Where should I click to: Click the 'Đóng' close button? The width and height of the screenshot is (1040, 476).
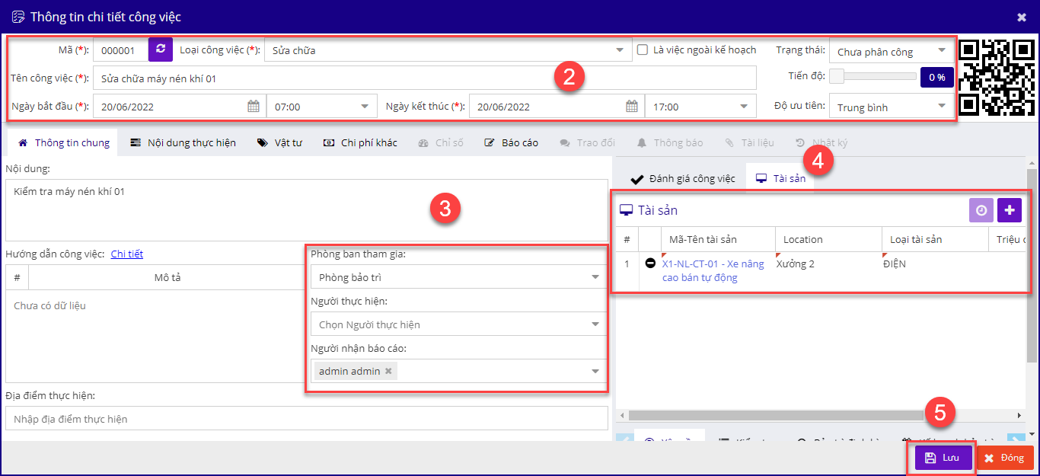1004,458
